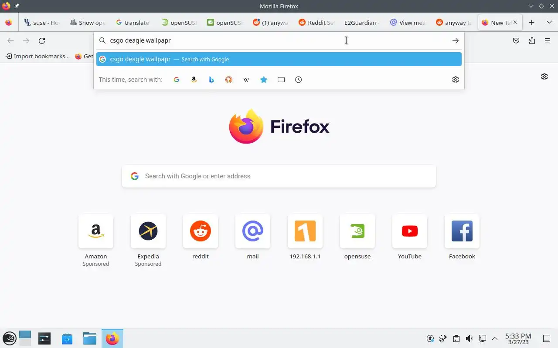The image size is (558, 348).
Task: Open a new tab with plus button
Action: (531, 23)
